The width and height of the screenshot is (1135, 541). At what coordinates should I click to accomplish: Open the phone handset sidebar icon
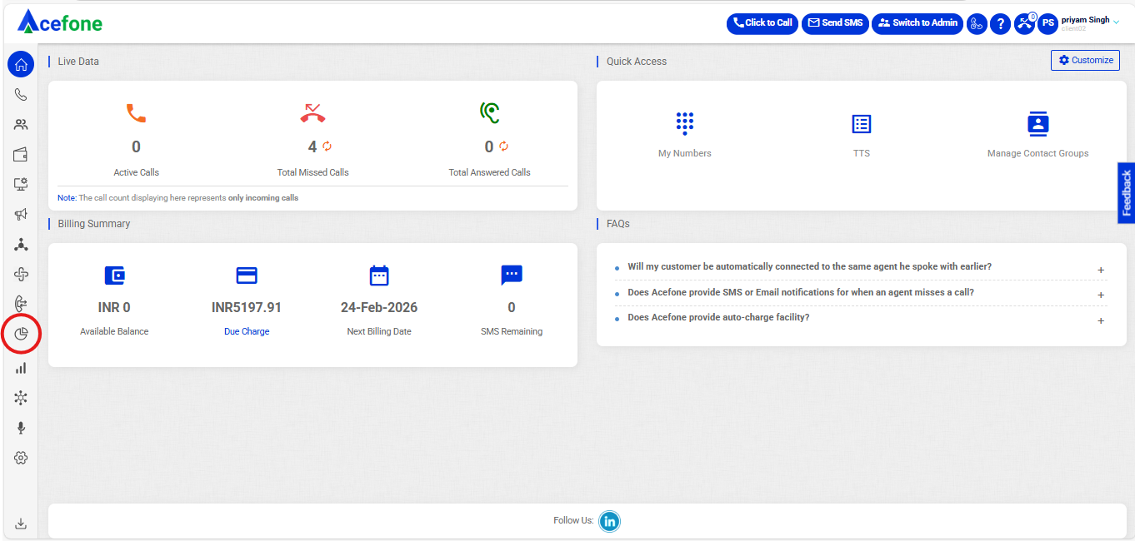click(21, 95)
